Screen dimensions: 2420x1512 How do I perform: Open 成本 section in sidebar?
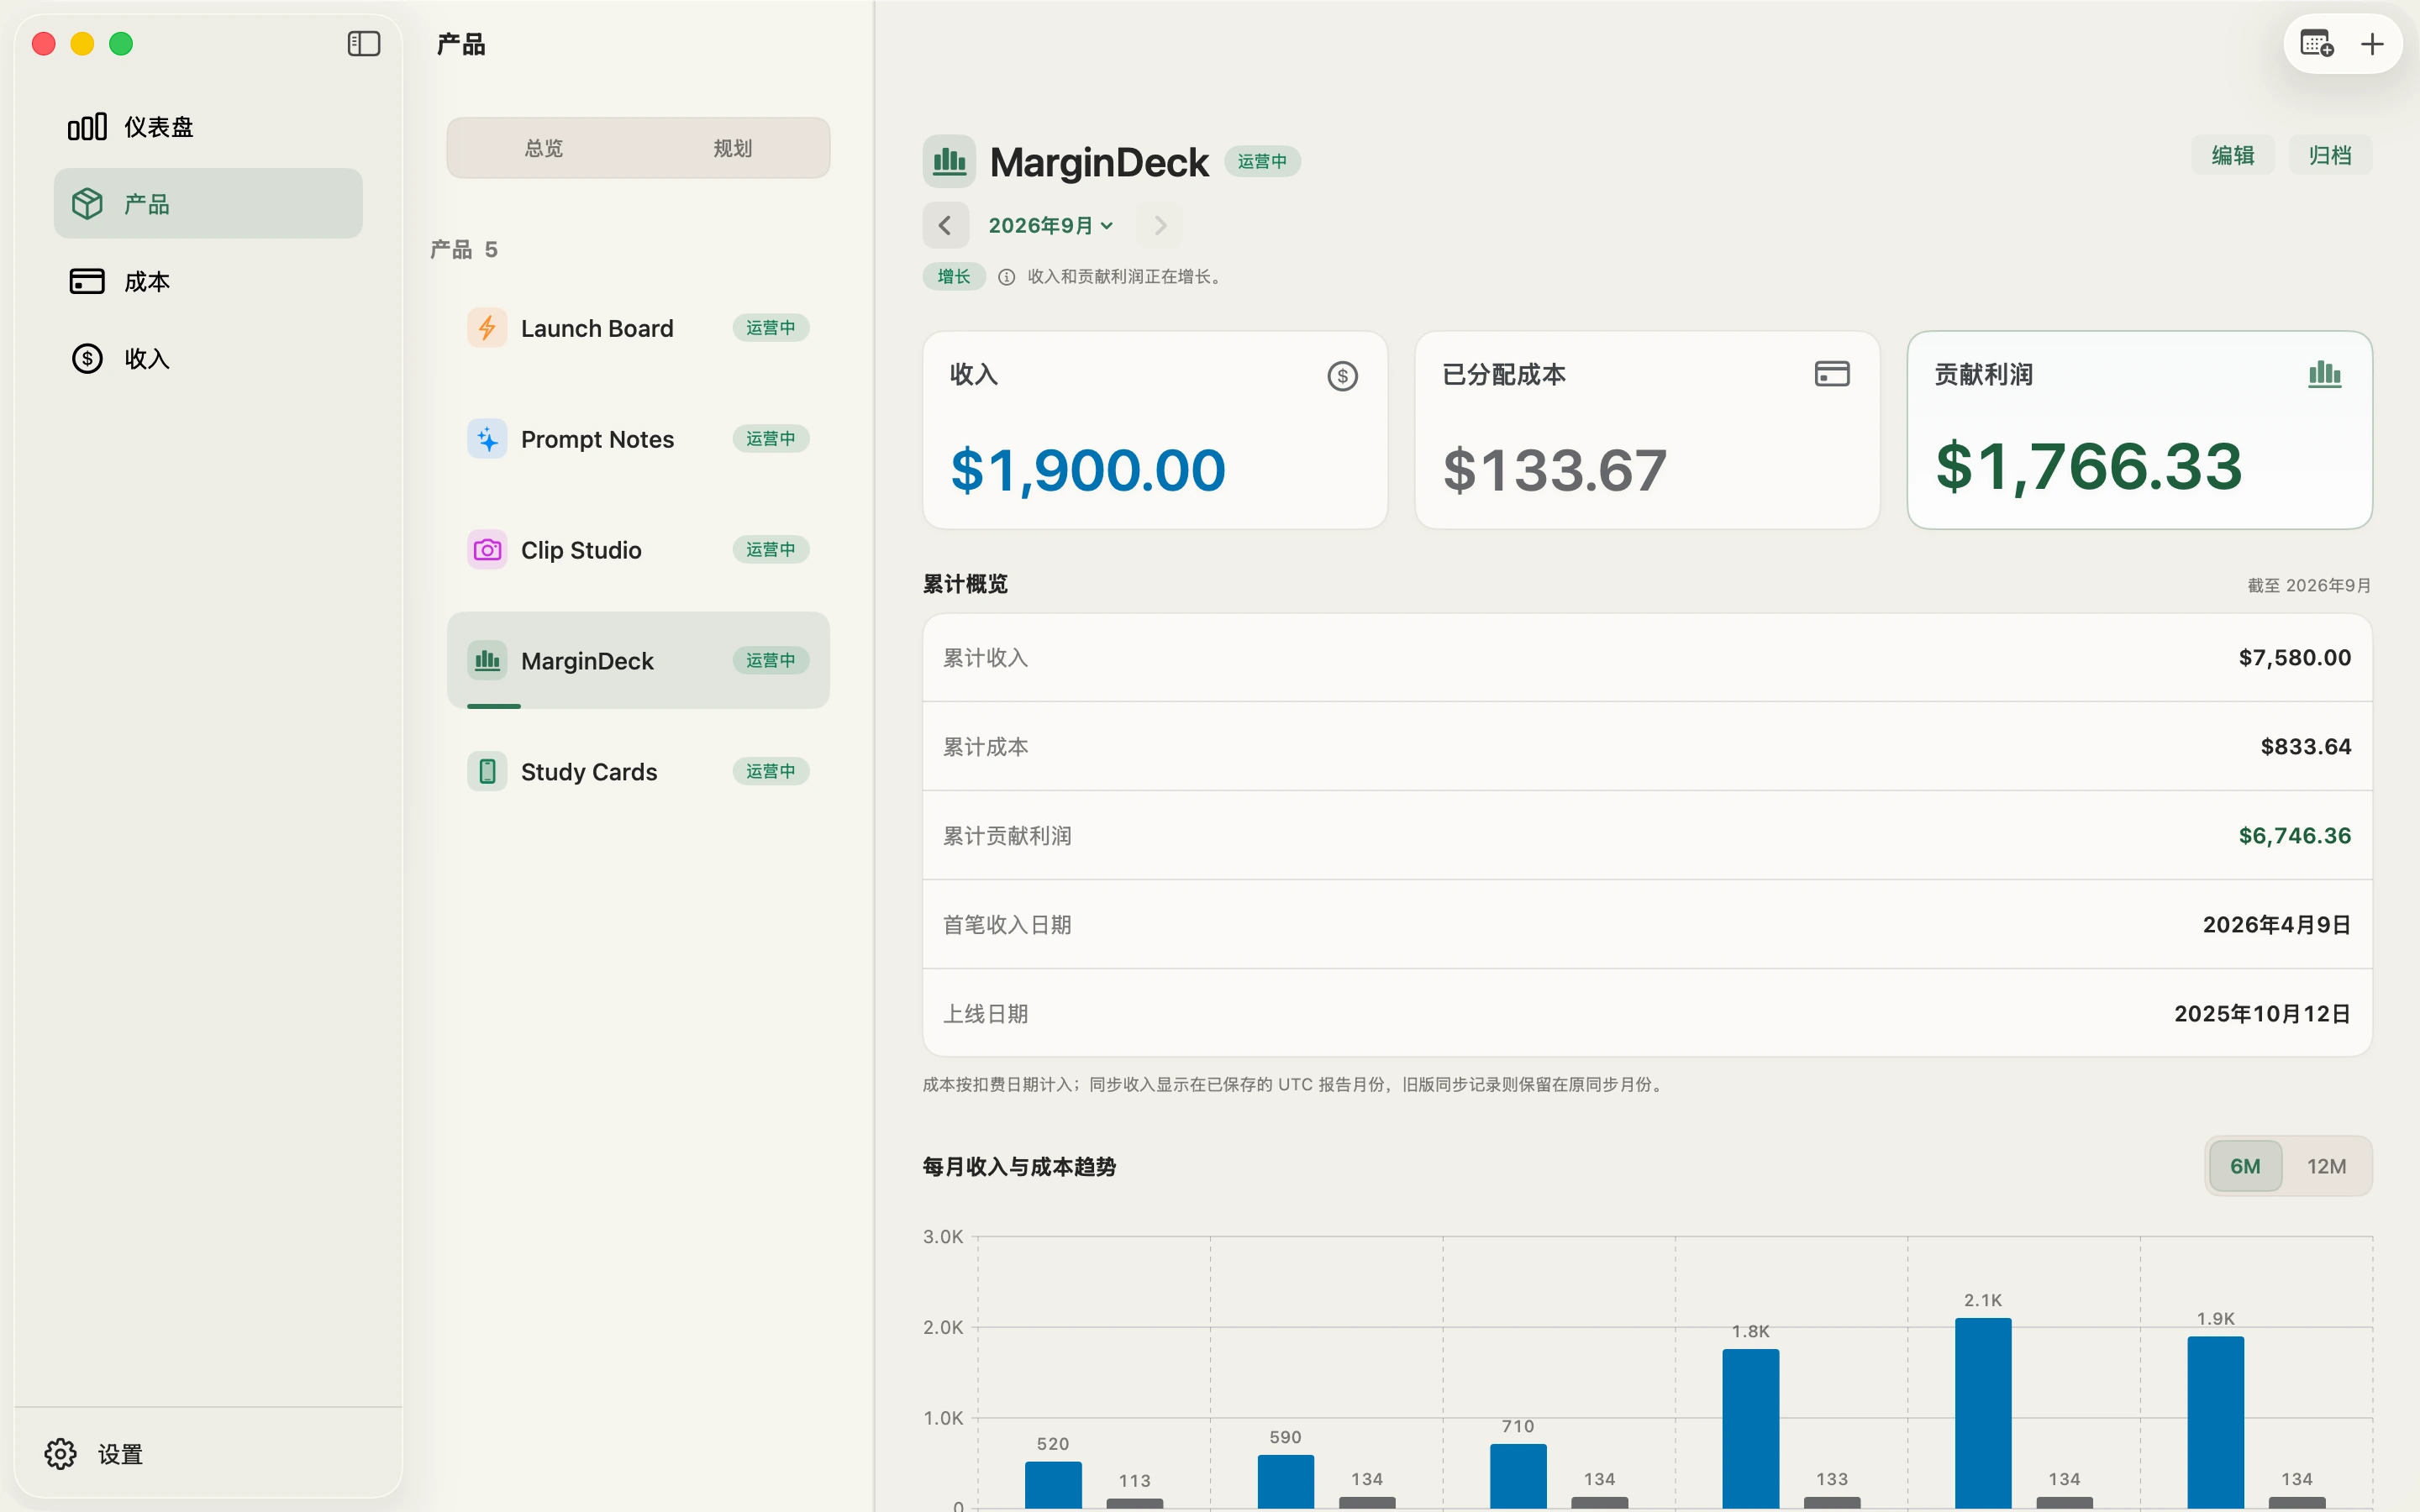pyautogui.click(x=208, y=281)
